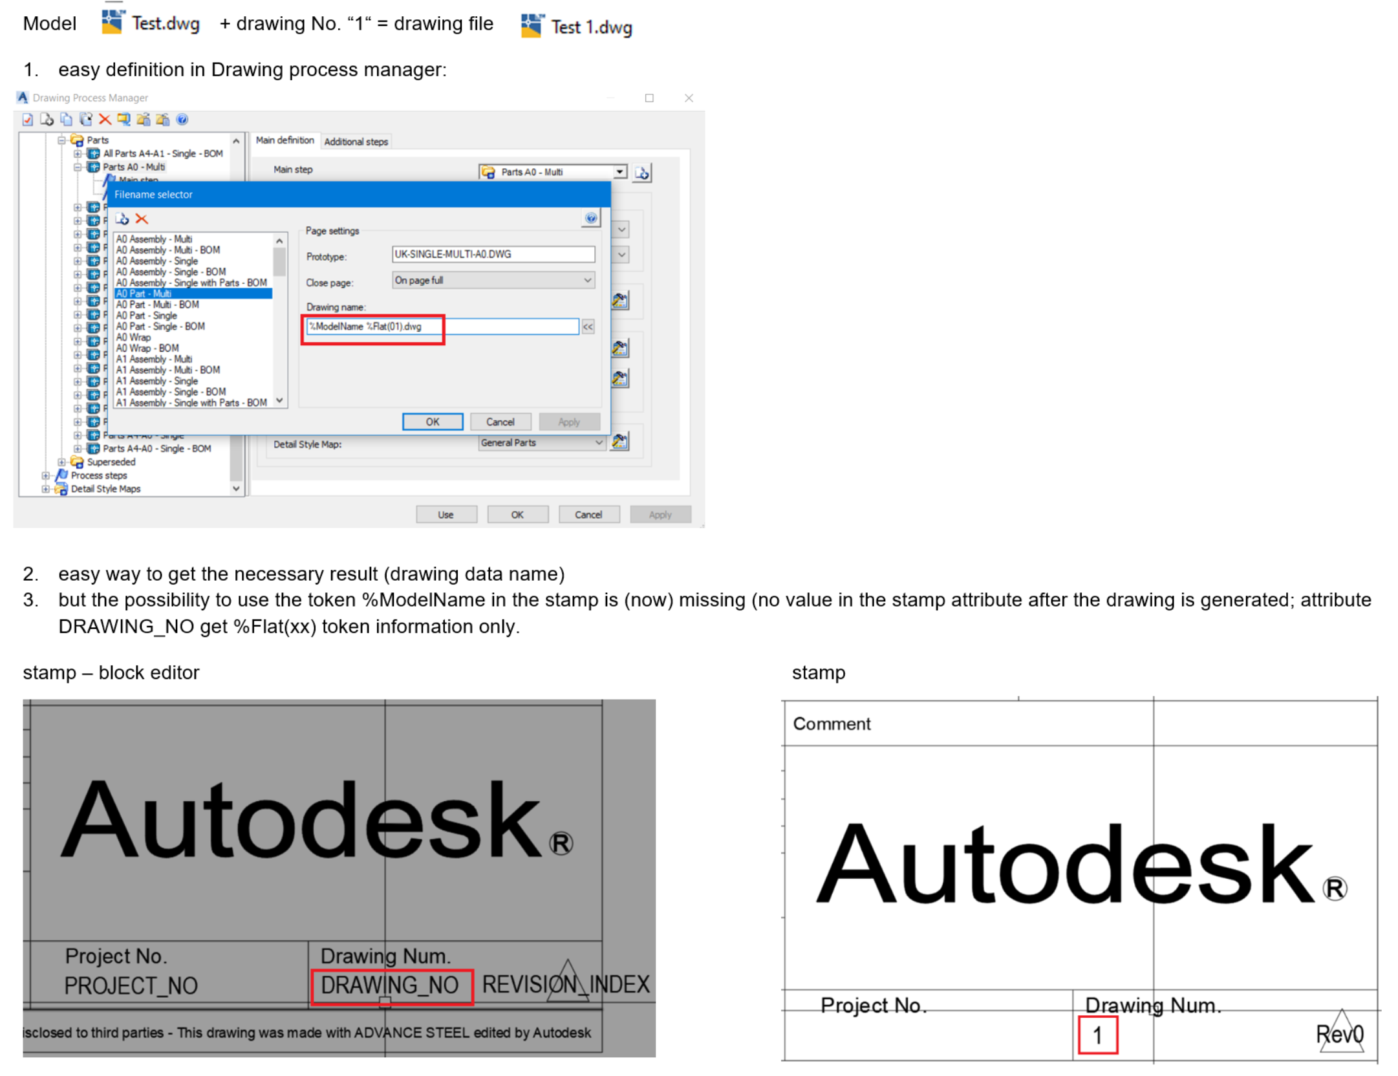This screenshot has height=1076, width=1398.
Task: Click the help icon inside the Filename selector
Action: pos(592,219)
